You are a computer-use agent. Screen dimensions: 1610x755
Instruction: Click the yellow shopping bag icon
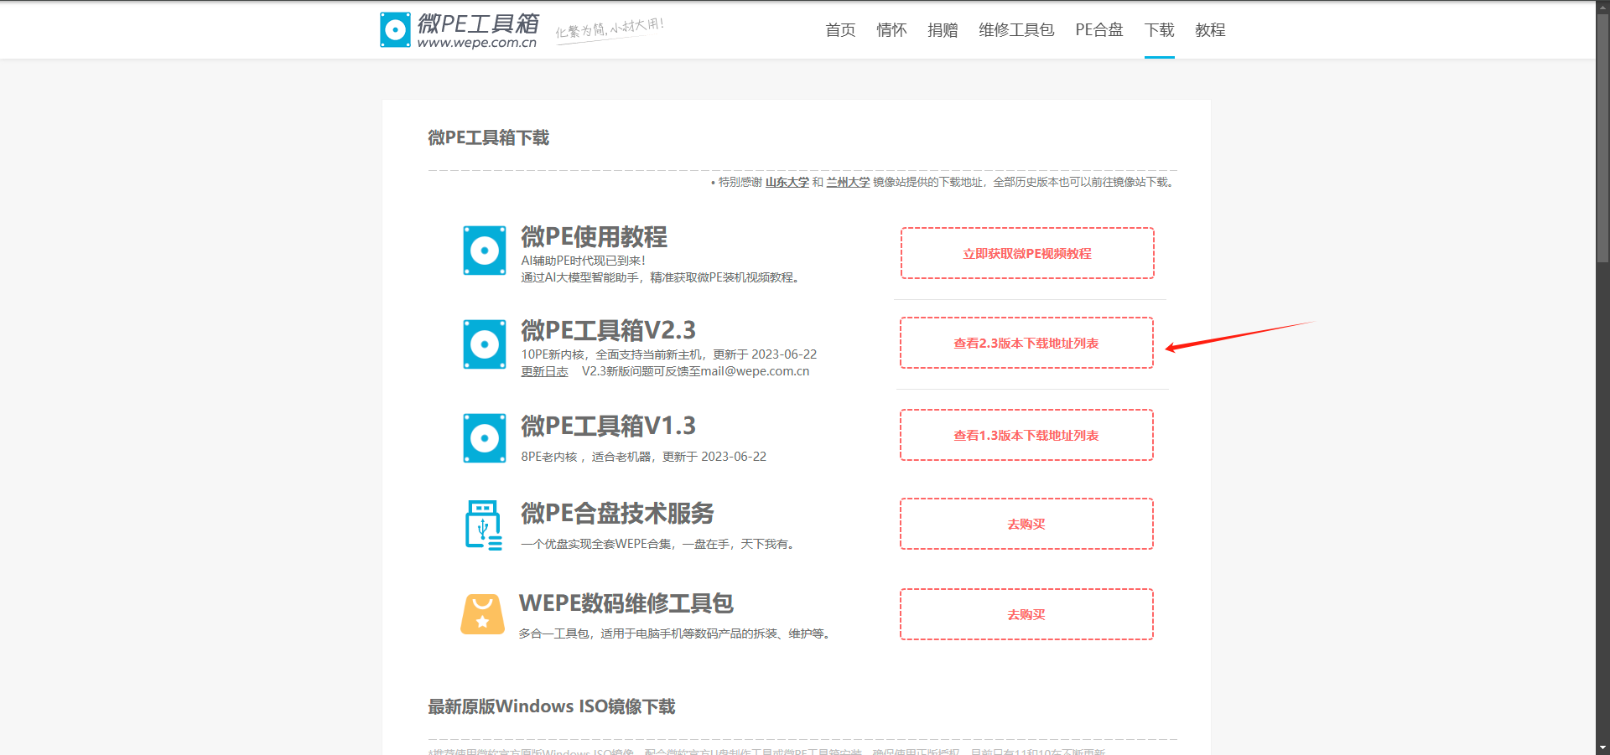click(x=482, y=615)
